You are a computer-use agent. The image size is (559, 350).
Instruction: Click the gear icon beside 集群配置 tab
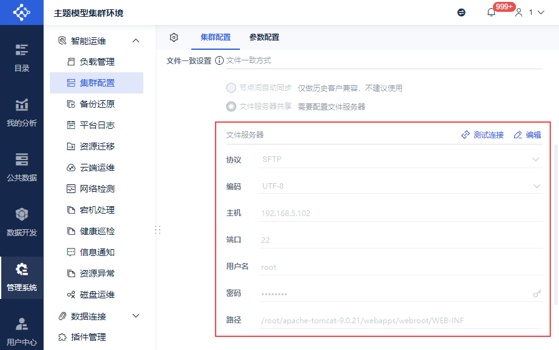click(x=174, y=37)
